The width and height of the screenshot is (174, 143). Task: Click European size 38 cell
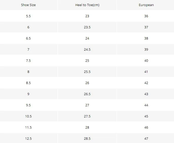[x=146, y=38]
